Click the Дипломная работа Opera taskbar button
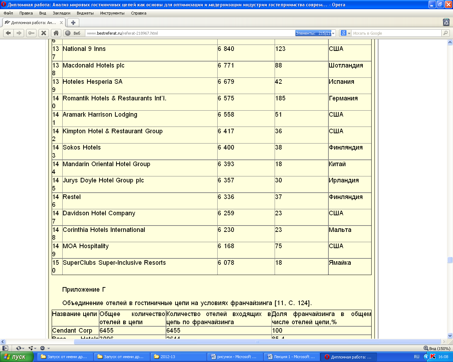 pyautogui.click(x=349, y=357)
